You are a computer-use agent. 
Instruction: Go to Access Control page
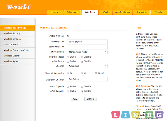[x=17, y=45]
